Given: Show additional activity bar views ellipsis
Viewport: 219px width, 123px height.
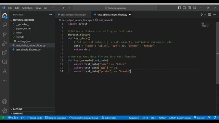Looking at the screenshot, I should [x=4, y=80].
